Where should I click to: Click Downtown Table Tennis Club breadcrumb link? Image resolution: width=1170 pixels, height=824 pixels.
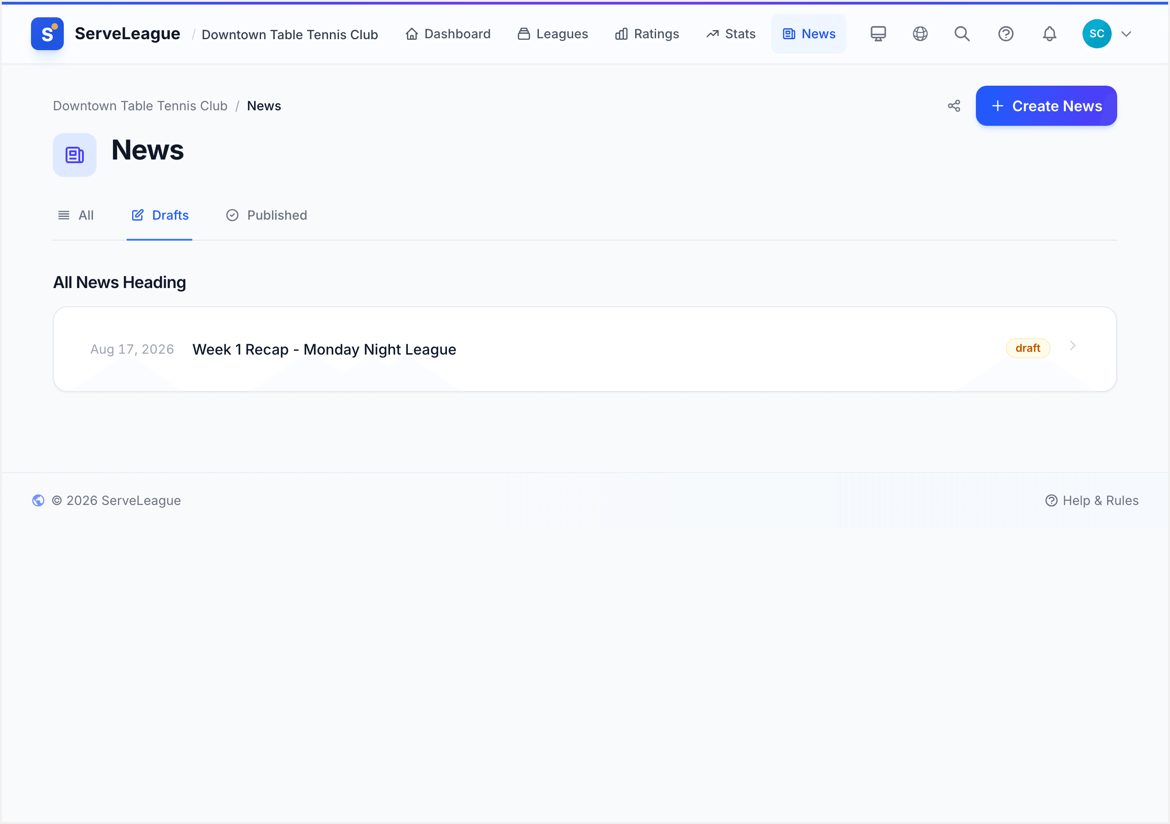pos(140,106)
